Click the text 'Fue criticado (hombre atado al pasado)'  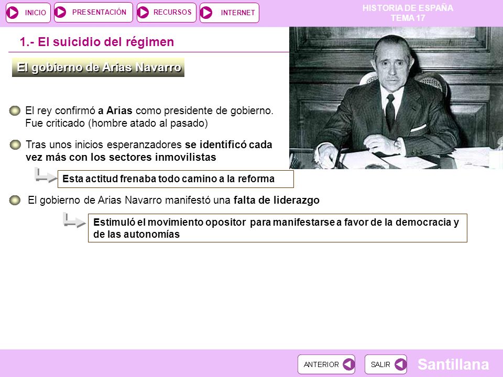tap(116, 123)
